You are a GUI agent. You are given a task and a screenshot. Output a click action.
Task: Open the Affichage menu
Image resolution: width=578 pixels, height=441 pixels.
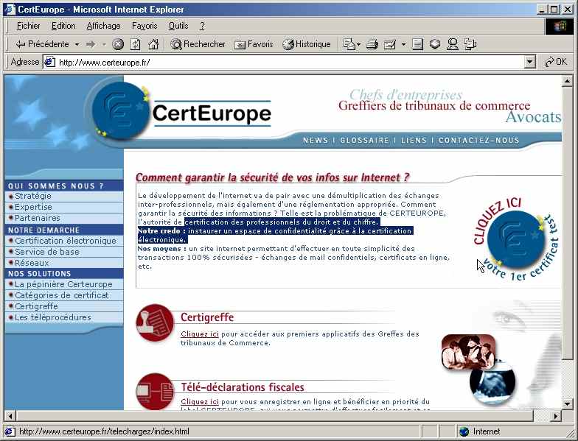103,26
